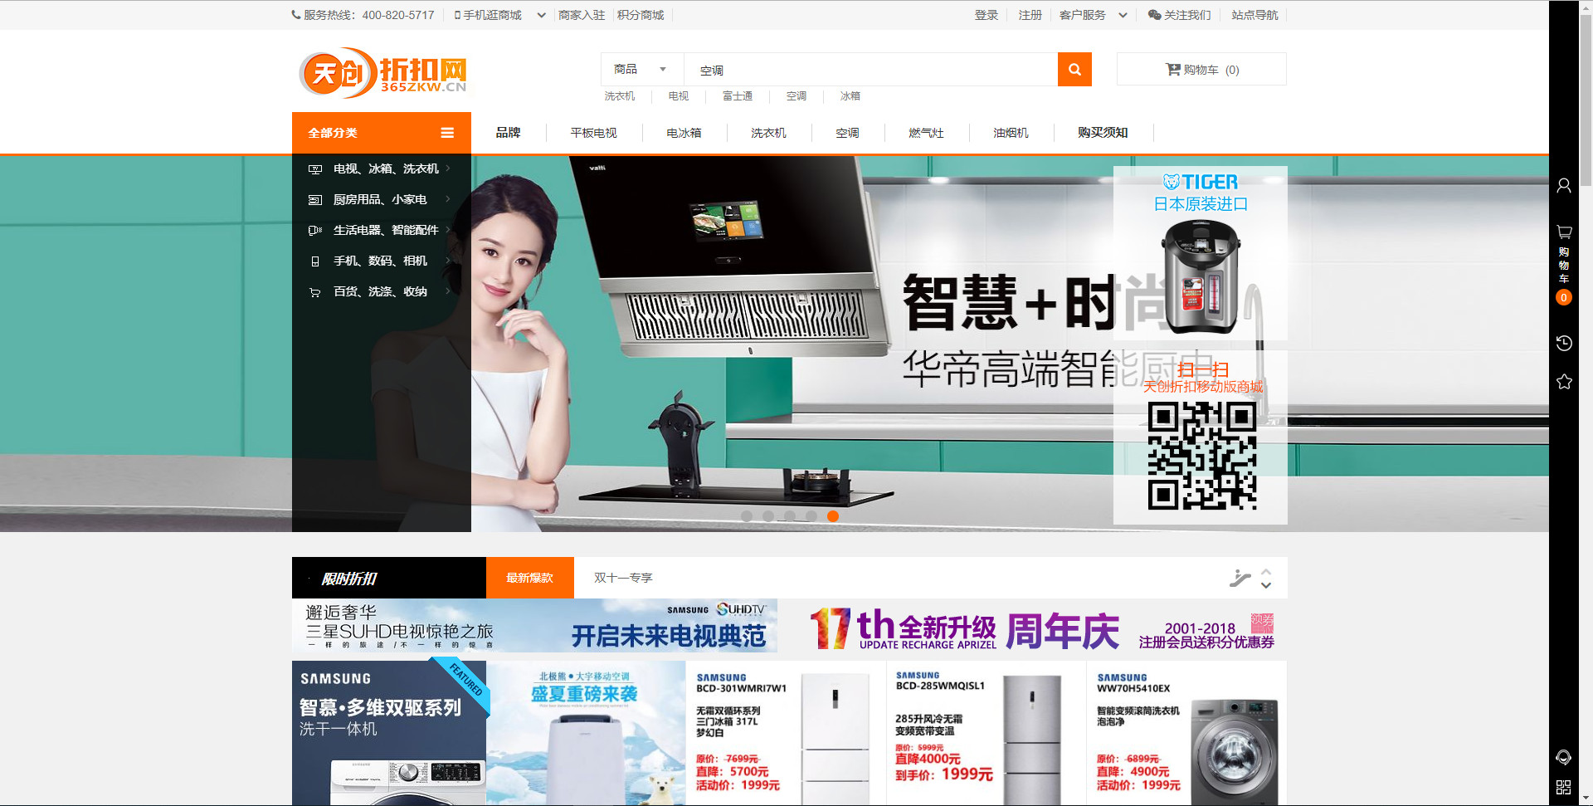
Task: Expand 百货、洗涤、收纳 submenu arrow
Action: coord(448,291)
